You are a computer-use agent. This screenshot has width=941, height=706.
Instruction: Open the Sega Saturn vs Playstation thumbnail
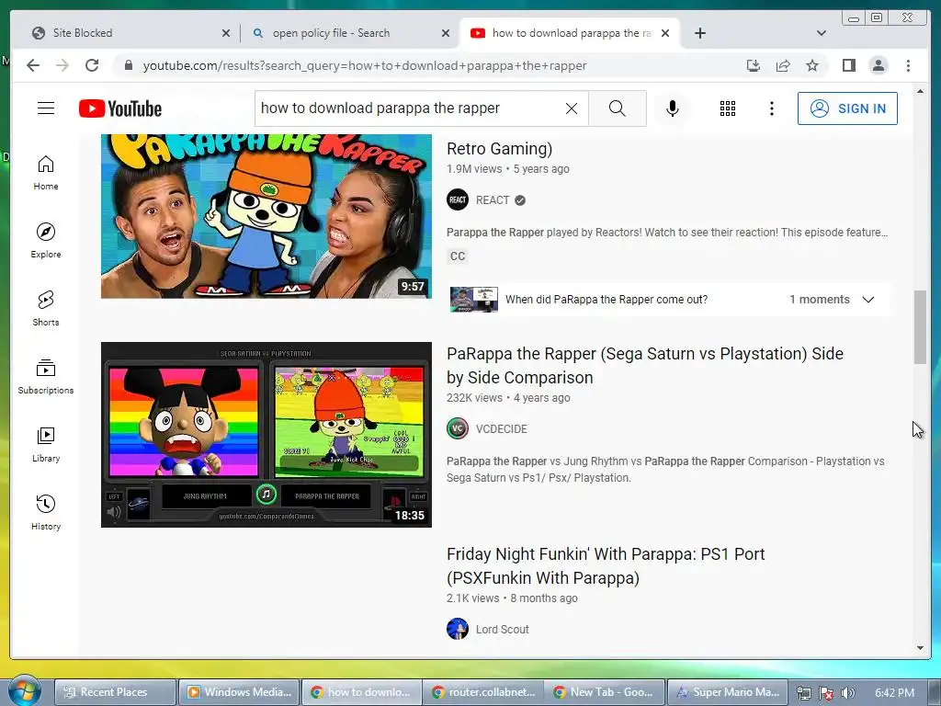point(266,435)
